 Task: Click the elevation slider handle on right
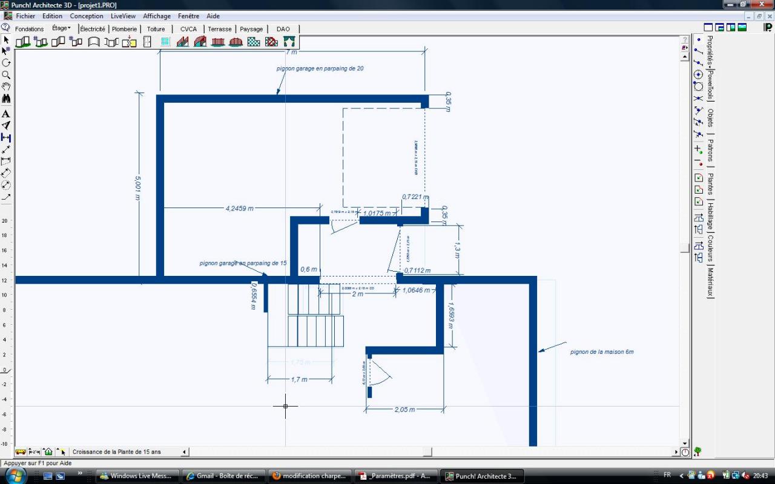coord(685,247)
